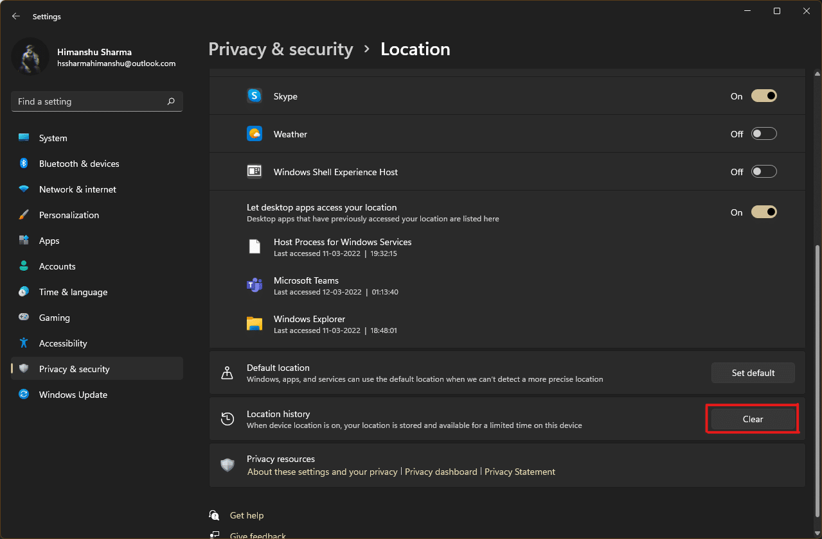Screen dimensions: 822x539
Task: Go to Network & internet settings
Action: (x=97, y=189)
